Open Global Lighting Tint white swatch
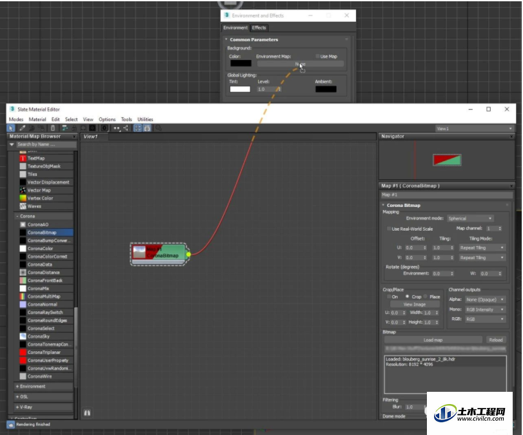523x435 pixels. tap(240, 89)
